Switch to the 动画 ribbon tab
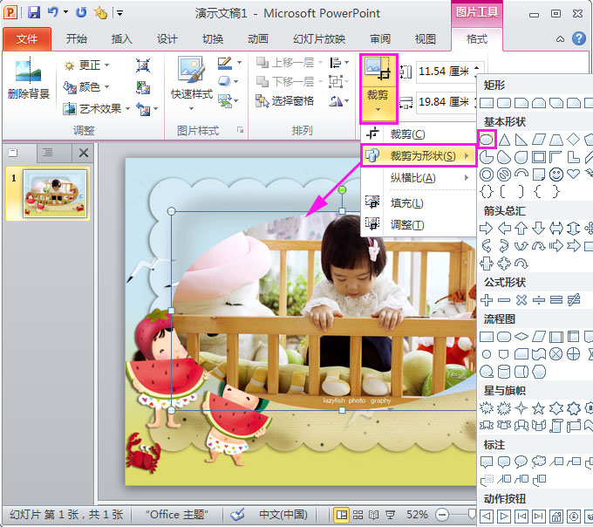This screenshot has height=527, width=593. [x=258, y=38]
